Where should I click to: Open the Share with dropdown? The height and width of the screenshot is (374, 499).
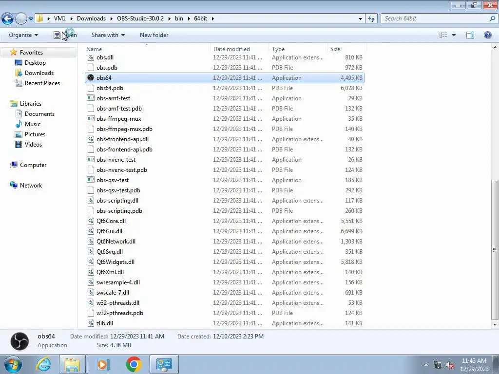pyautogui.click(x=108, y=35)
